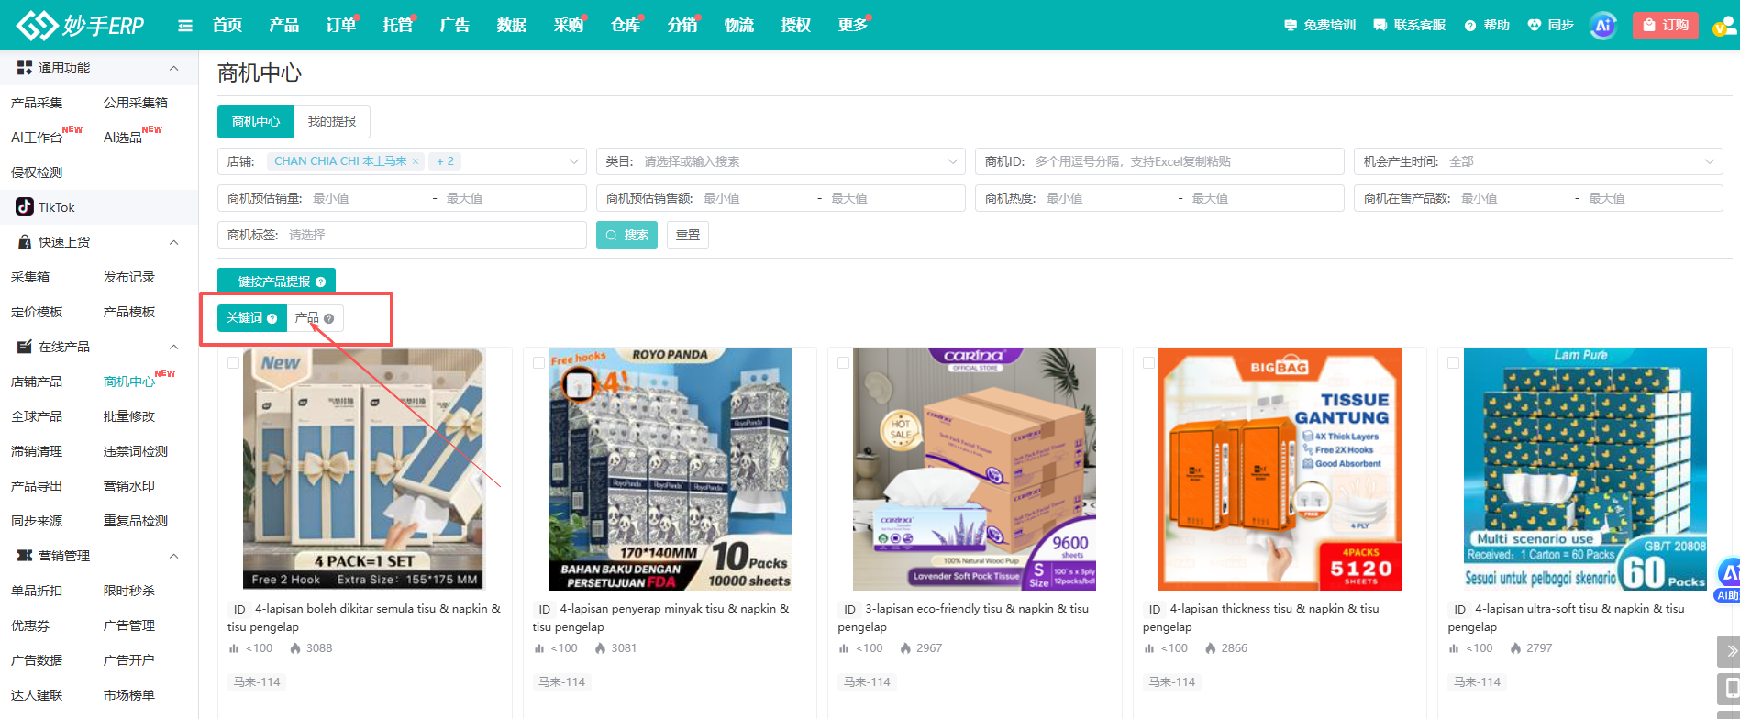Collapse the 通用功能 sidebar section
1740x719 pixels.
[x=173, y=68]
